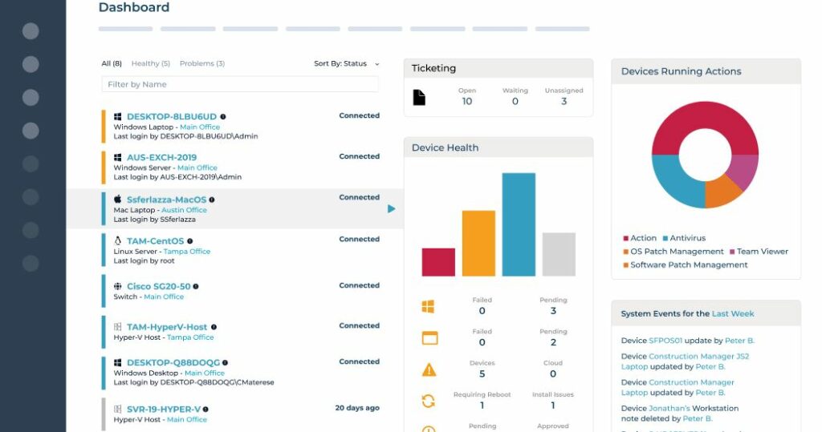Click the blue play arrow on Ssferlazza-MacOS row
822x432 pixels.
391,208
